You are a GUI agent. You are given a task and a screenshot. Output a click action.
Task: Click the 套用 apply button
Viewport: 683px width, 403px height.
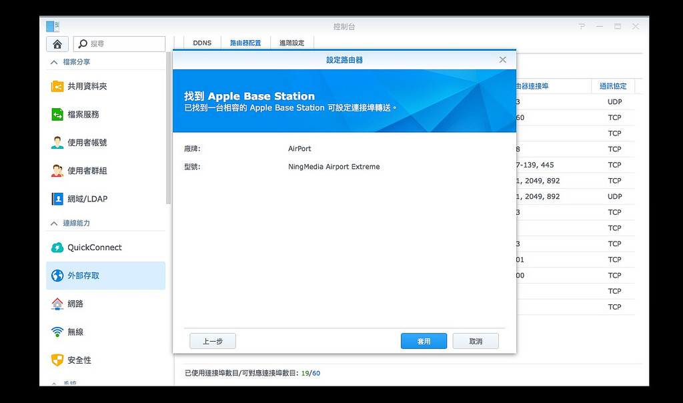424,341
